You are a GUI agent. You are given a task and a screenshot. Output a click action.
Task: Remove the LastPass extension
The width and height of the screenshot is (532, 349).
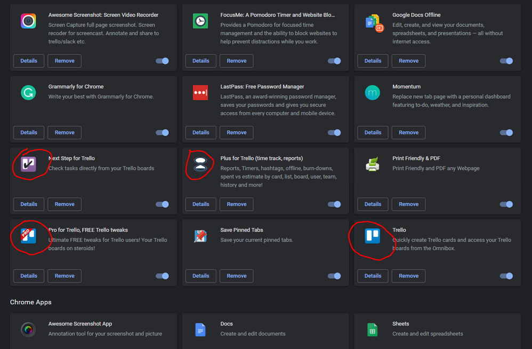coord(237,132)
